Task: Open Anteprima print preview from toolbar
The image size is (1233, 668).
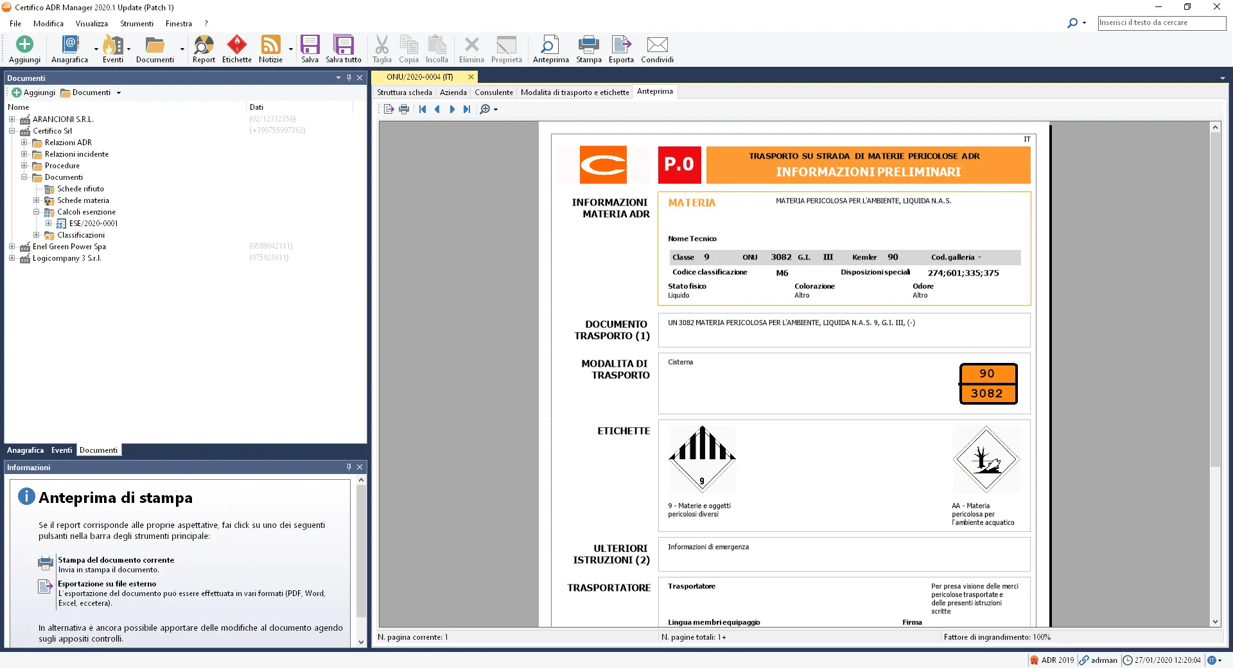Action: click(550, 45)
